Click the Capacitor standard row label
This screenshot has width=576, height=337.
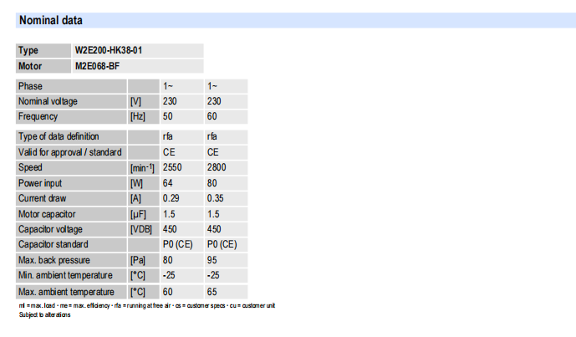coord(53,244)
